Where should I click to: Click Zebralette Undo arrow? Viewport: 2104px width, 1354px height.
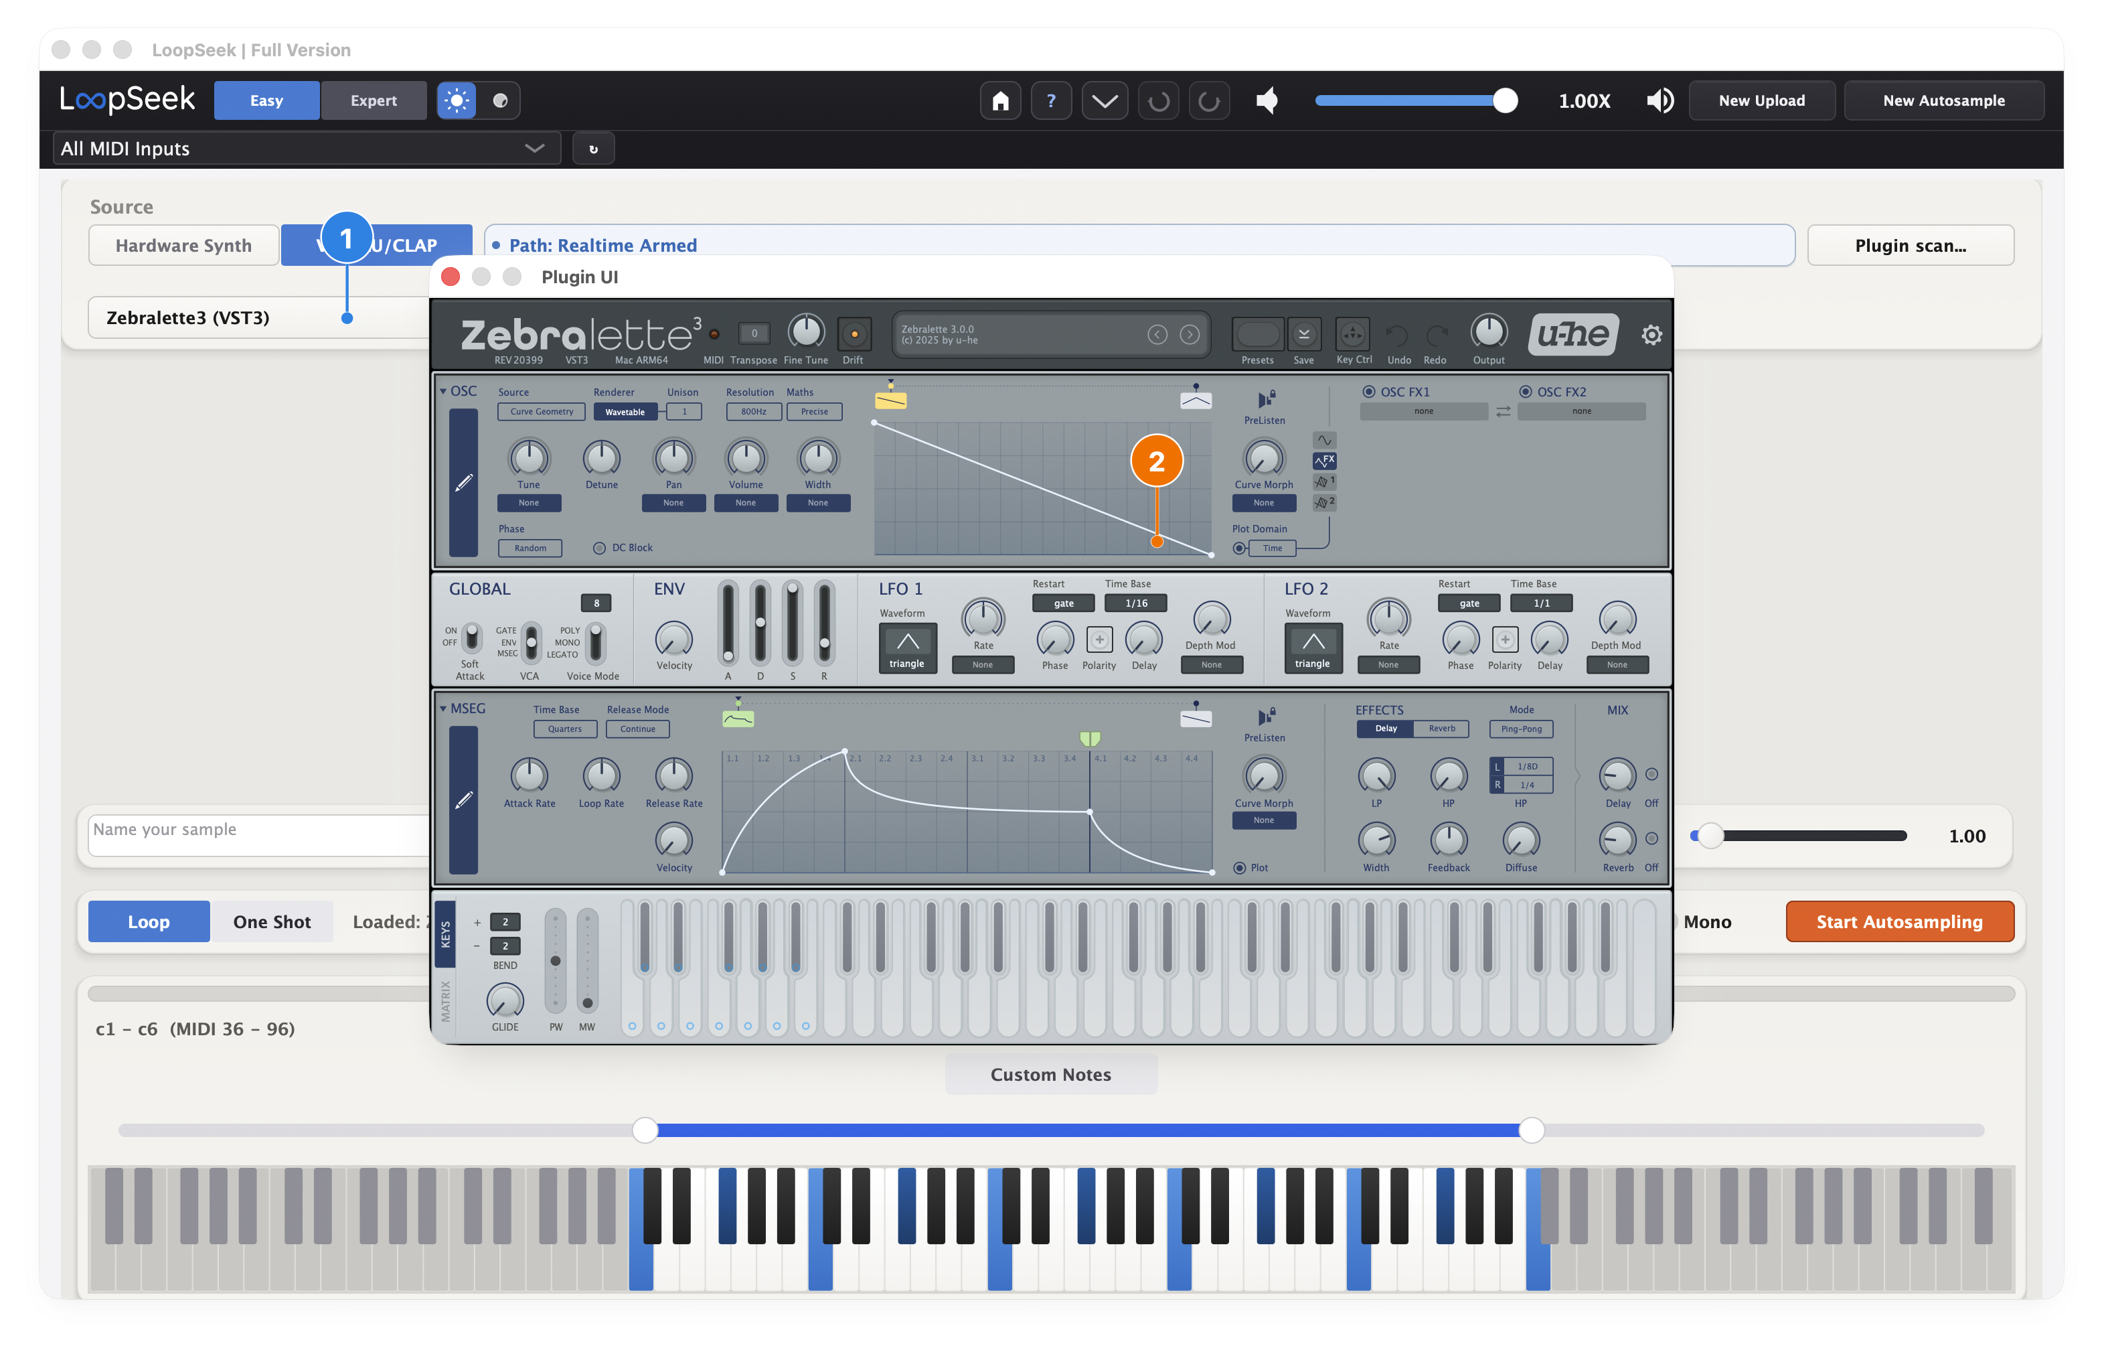click(1397, 335)
